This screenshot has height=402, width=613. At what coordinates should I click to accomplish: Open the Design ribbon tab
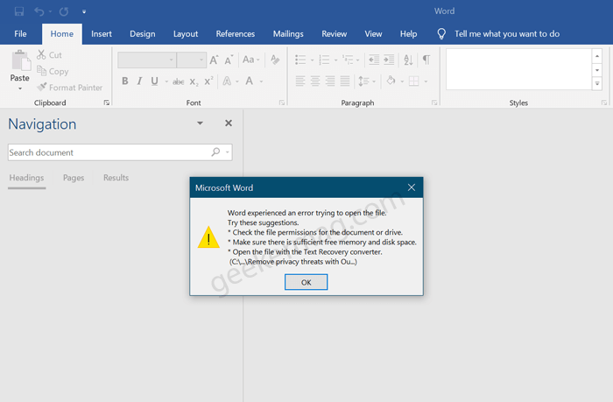click(x=142, y=34)
